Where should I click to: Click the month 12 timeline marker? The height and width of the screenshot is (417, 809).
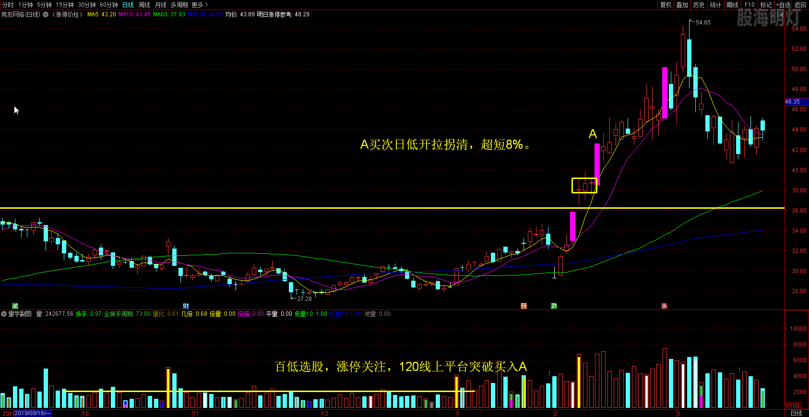[x=325, y=413]
